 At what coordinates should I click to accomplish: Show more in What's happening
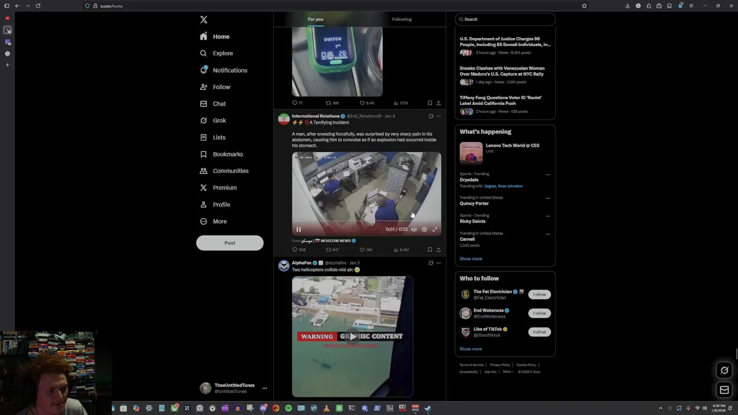[x=471, y=259]
